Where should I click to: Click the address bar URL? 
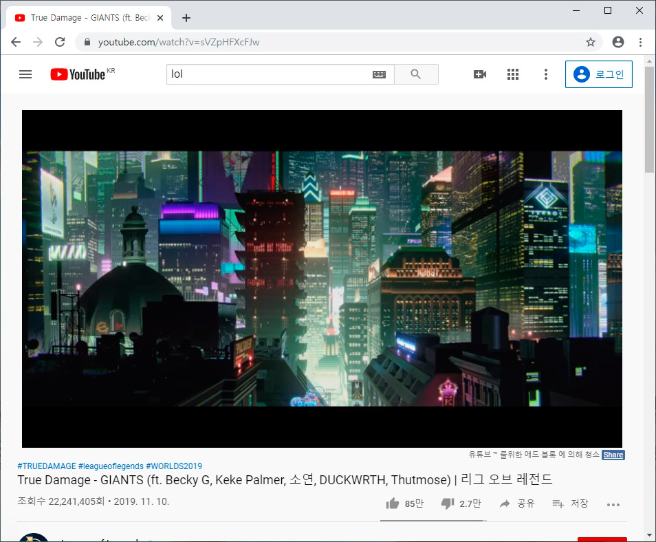click(x=179, y=42)
